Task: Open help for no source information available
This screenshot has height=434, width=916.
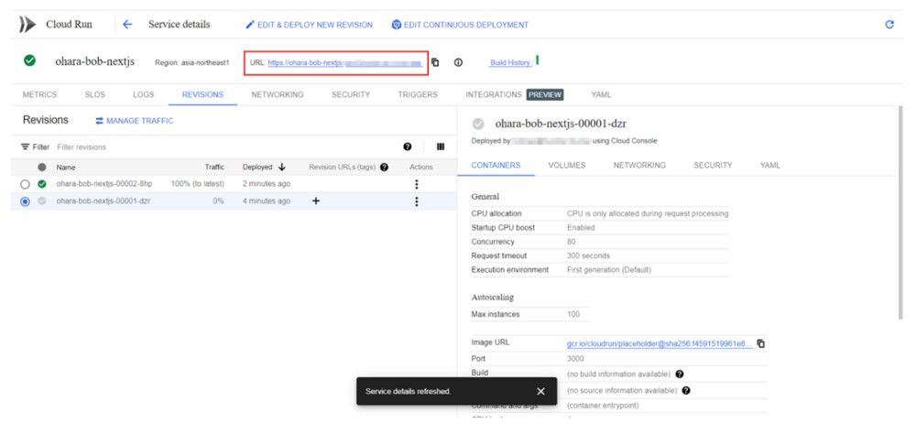Action: pyautogui.click(x=686, y=390)
